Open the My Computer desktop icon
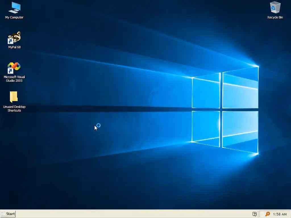 (14, 8)
